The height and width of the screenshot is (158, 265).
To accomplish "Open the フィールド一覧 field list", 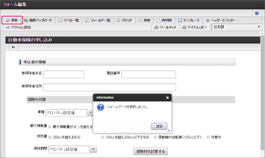I will coord(98,20).
